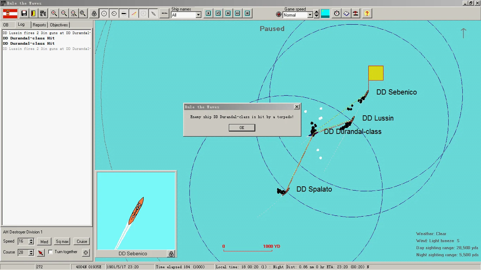Click the DD Sebenico label on the map
Viewport: 481px width, 270px height.
[396, 92]
